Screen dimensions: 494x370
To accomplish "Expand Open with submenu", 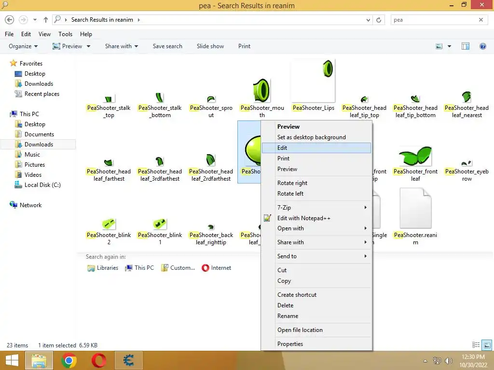I will (316, 228).
